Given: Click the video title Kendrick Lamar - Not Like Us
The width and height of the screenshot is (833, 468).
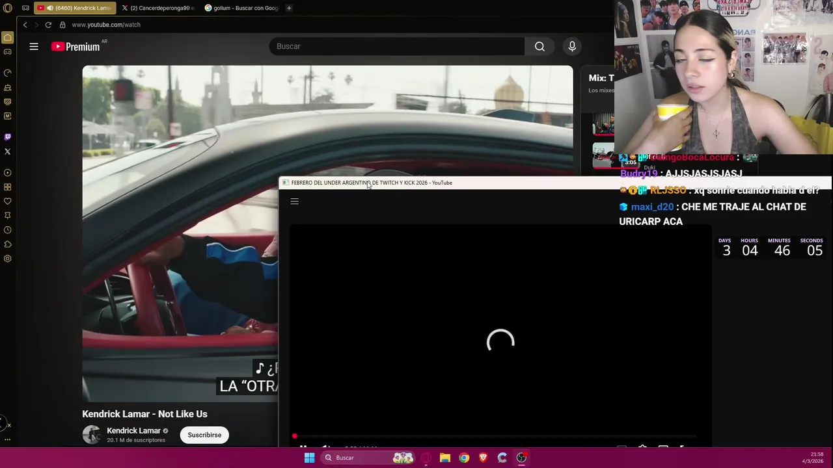Looking at the screenshot, I should pyautogui.click(x=144, y=414).
